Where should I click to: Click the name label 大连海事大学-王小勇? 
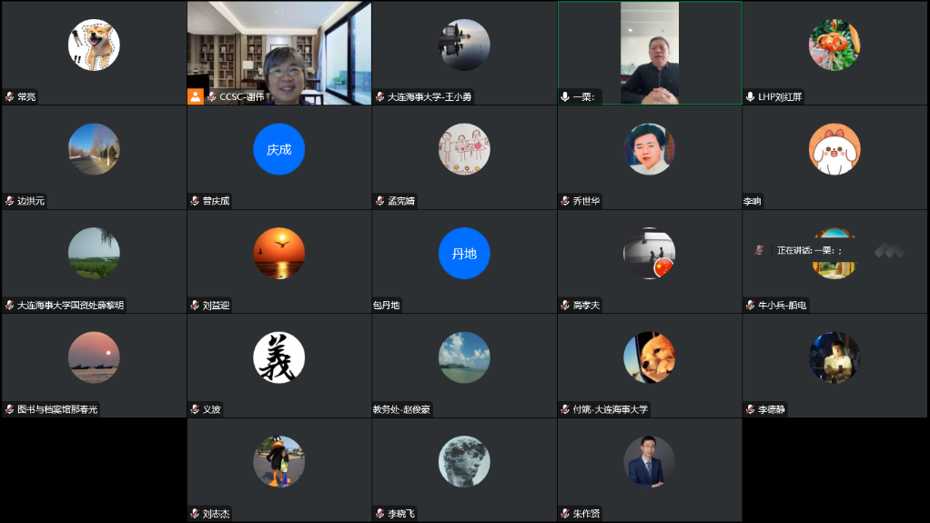click(430, 96)
